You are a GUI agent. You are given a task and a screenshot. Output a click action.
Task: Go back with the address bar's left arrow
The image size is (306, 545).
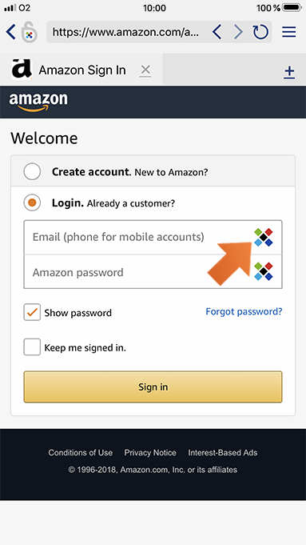click(x=217, y=32)
